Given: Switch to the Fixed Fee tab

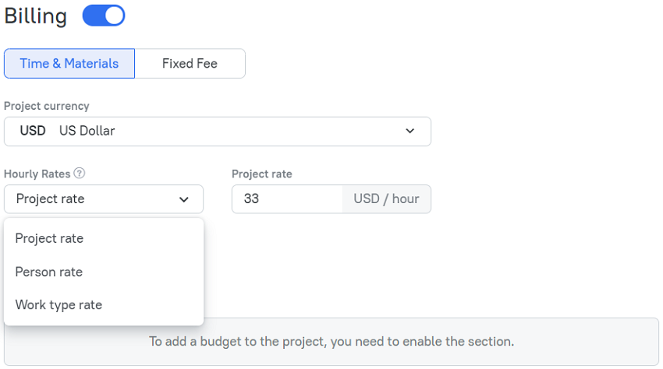Looking at the screenshot, I should click(190, 63).
